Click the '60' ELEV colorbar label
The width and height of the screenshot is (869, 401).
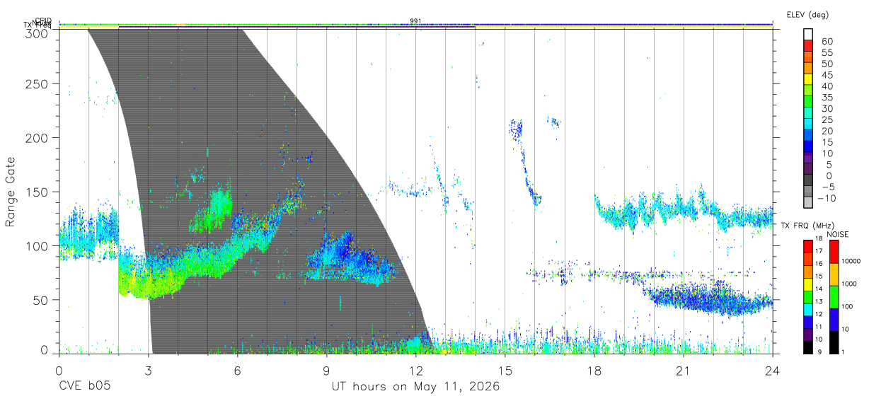tap(827, 42)
